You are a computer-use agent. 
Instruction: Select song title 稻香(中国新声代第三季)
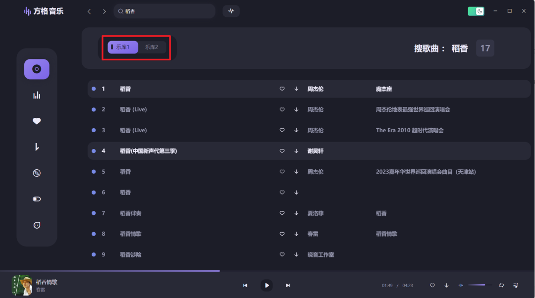(149, 151)
